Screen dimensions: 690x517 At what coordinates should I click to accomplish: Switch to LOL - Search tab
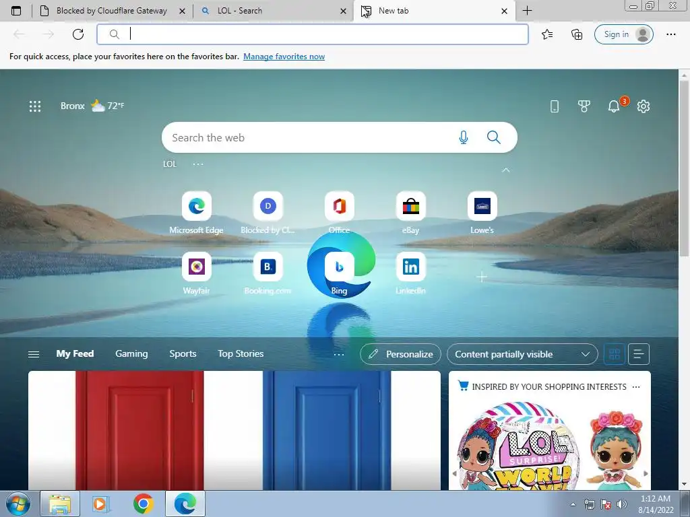pyautogui.click(x=273, y=11)
